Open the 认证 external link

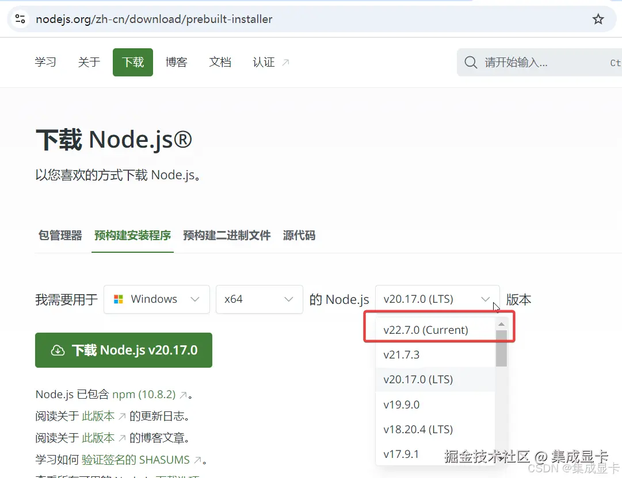point(271,62)
